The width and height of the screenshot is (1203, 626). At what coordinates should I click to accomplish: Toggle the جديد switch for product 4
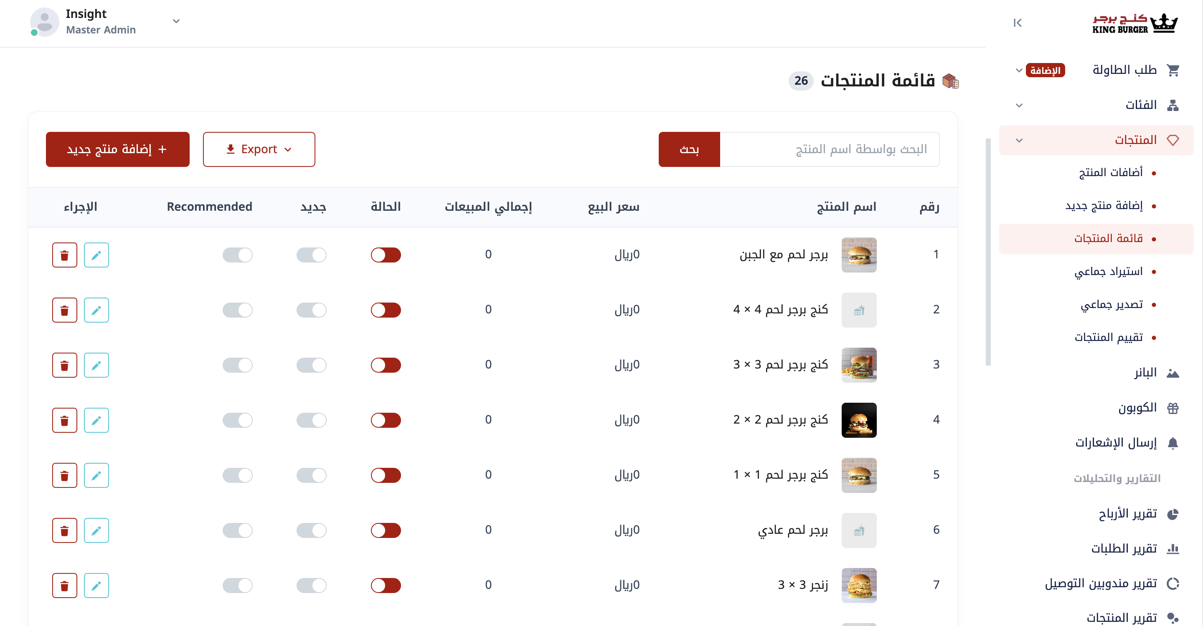(x=311, y=420)
